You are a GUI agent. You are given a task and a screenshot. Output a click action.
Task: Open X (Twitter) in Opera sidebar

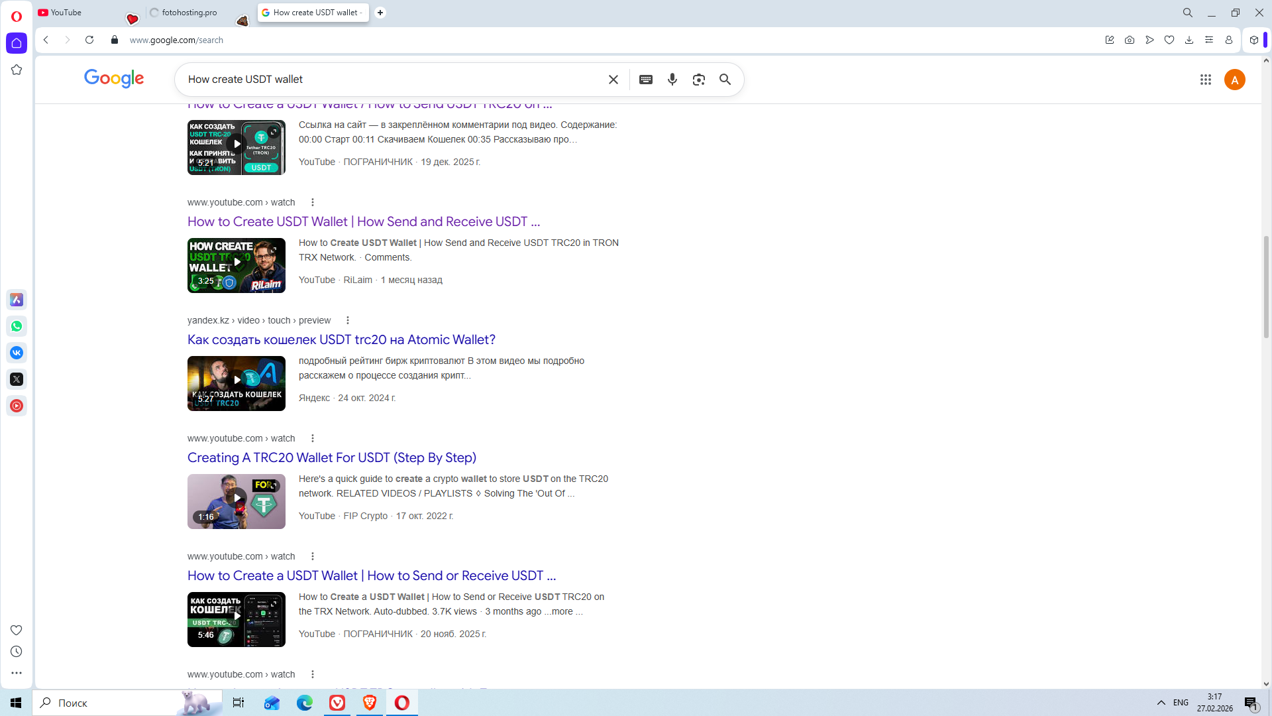point(17,379)
